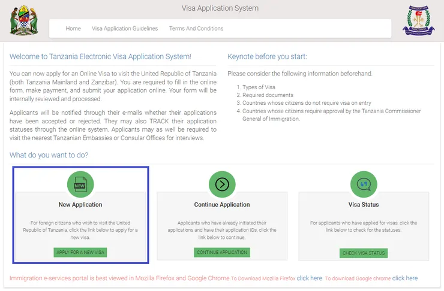Click the Continue Application arrow icon

[x=222, y=184]
